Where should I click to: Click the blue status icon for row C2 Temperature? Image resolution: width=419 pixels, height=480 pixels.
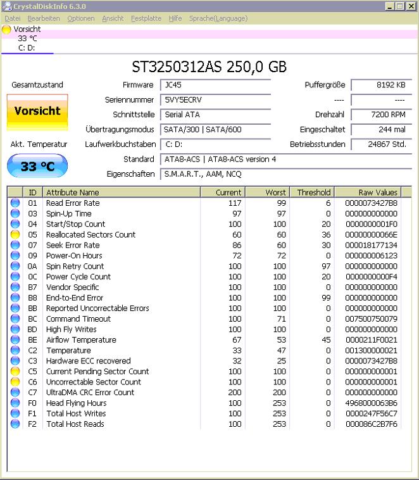(x=15, y=350)
